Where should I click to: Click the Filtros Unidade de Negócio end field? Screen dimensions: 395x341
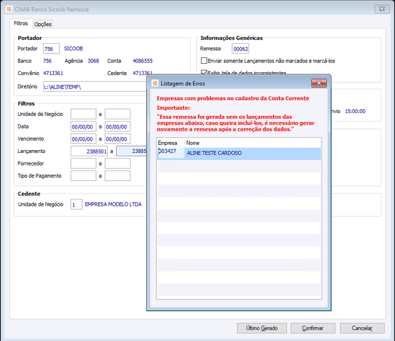pos(117,114)
